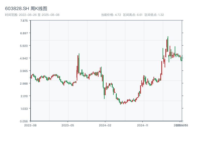This screenshot has height=151, width=202.
Task: Select the 2024-11 x-axis date marker
Action: tap(143, 125)
